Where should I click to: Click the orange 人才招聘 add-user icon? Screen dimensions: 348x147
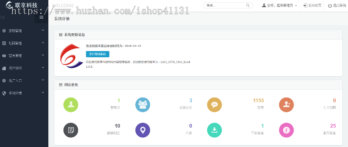[x=286, y=105]
